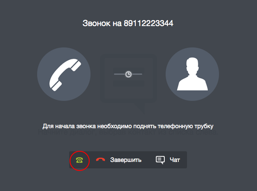Image resolution: width=257 pixels, height=191 pixels.
Task: Click the phone number 89112223344
Action: click(148, 24)
